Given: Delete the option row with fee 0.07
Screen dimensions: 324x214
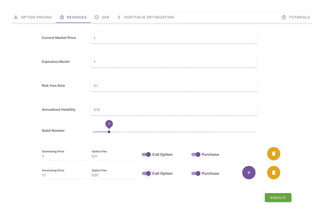Looking at the screenshot, I should (x=274, y=172).
